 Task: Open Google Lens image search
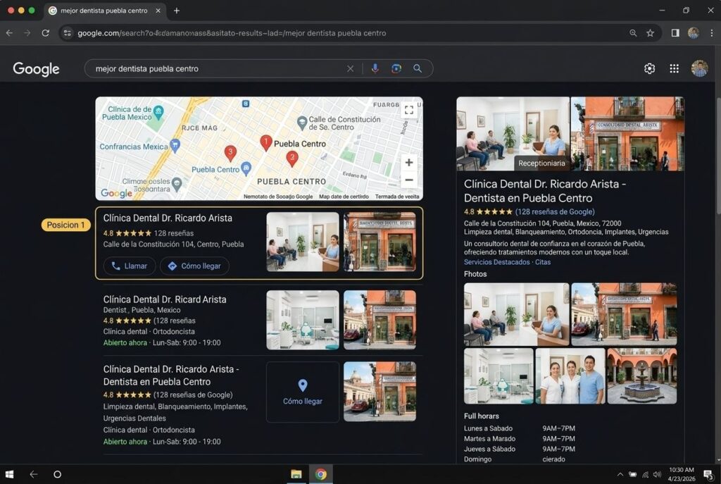tap(396, 68)
